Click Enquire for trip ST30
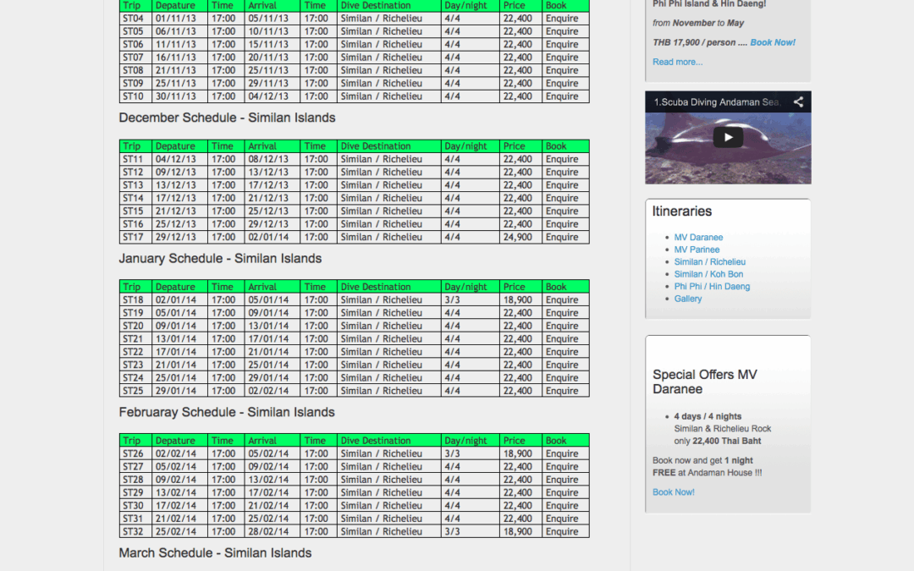 tap(562, 506)
